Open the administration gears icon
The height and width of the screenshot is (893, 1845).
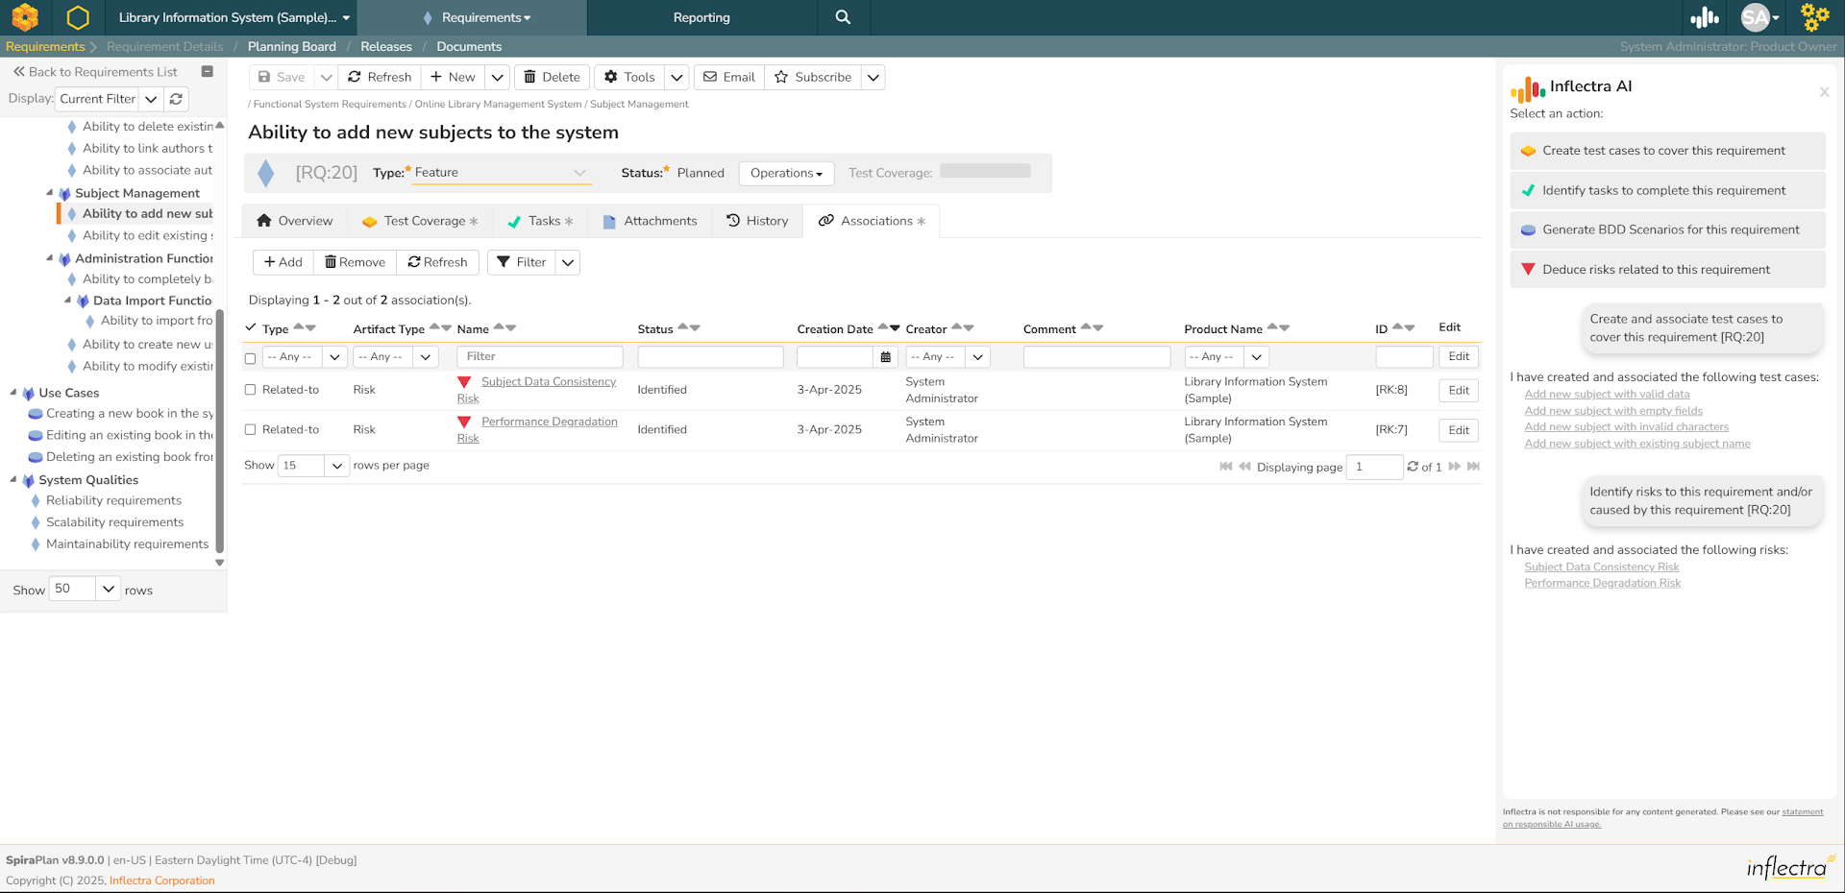click(x=1814, y=17)
